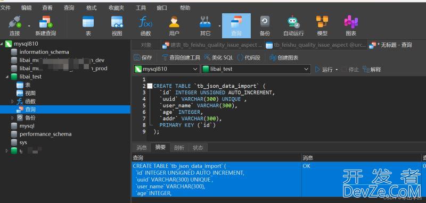Screen dimensions: 426x203
Task: Click 创建图表 create chart button
Action: [x=284, y=57]
